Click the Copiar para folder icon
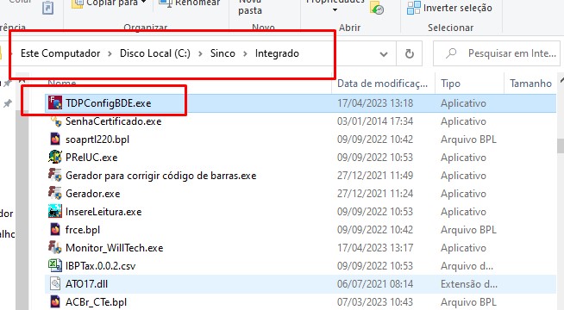 (78, 3)
